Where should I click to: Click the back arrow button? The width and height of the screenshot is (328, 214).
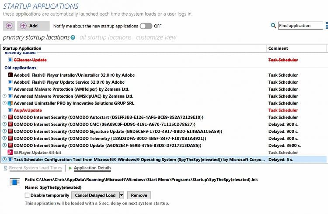[x=9, y=26]
